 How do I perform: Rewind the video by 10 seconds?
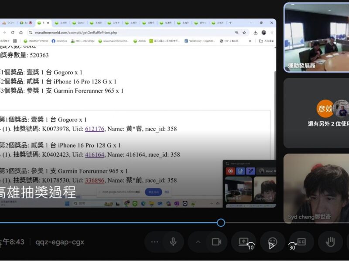click(x=251, y=246)
